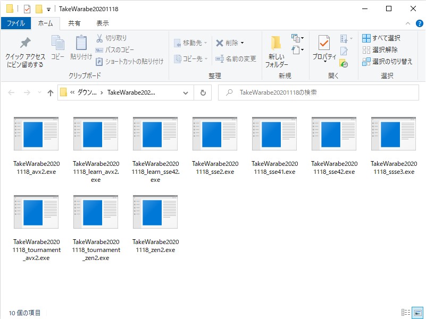The height and width of the screenshot is (319, 426).
Task: Click the Edit ribbon icon
Action: [x=344, y=51]
